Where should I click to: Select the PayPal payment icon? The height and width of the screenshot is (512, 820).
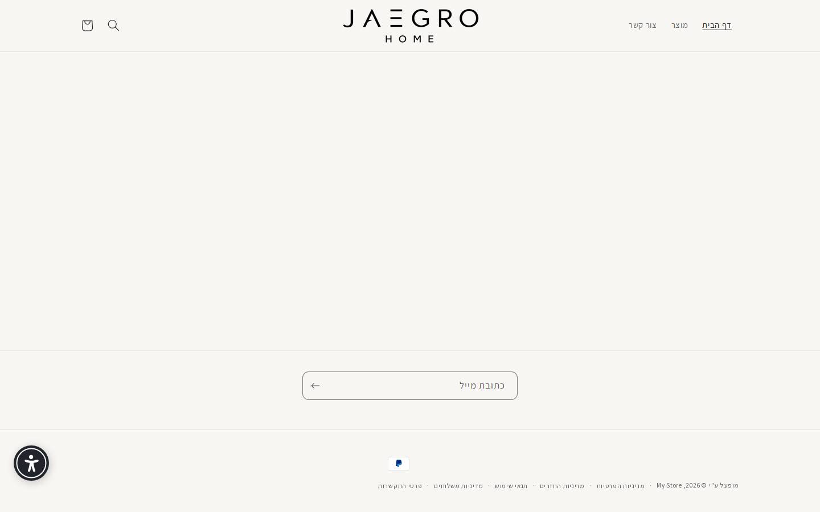click(x=399, y=464)
